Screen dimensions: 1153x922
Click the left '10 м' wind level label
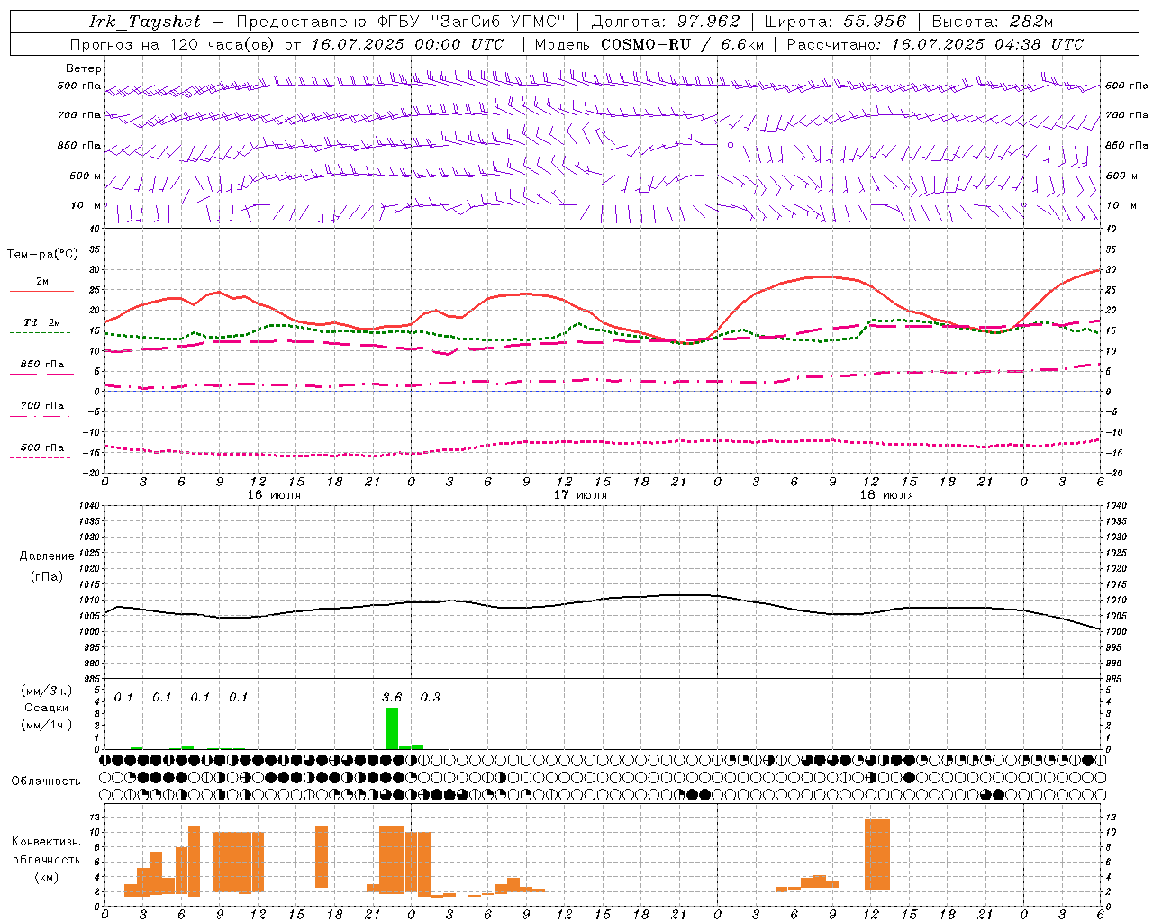(86, 205)
